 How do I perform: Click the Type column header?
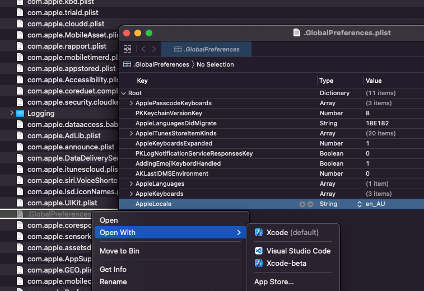coord(327,81)
